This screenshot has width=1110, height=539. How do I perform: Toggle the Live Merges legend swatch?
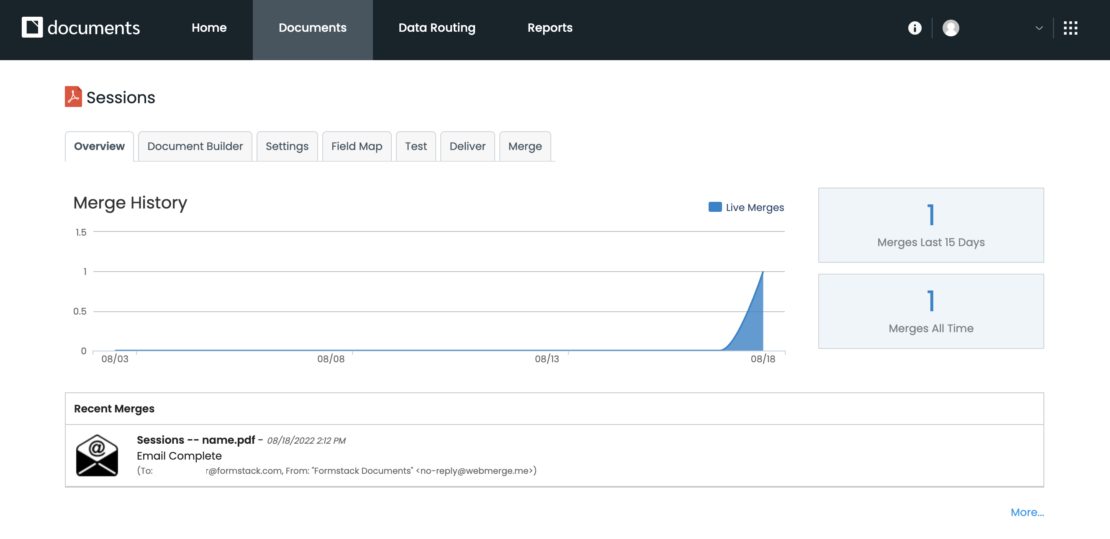click(x=715, y=207)
